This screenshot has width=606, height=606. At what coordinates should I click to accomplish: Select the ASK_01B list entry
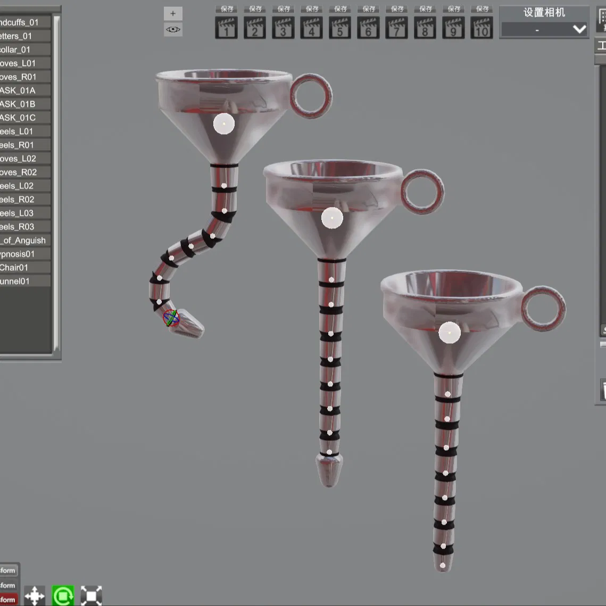(x=24, y=104)
